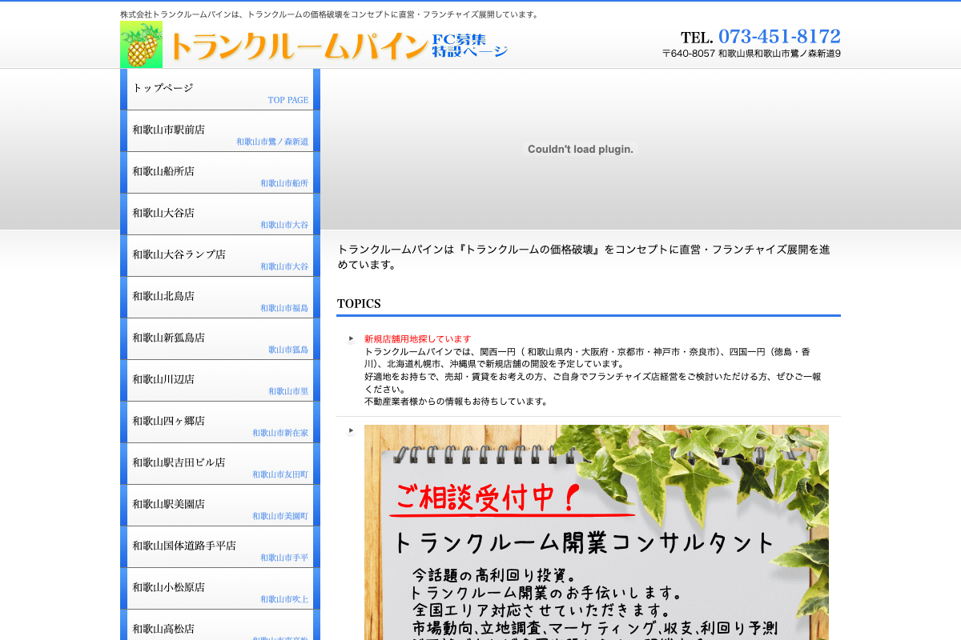This screenshot has width=961, height=640.
Task: Click the arrow bullet beside 新規店舗用地探しています
Action: [x=351, y=339]
